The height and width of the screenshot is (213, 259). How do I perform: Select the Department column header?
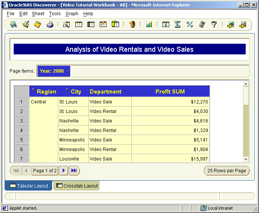pyautogui.click(x=110, y=91)
